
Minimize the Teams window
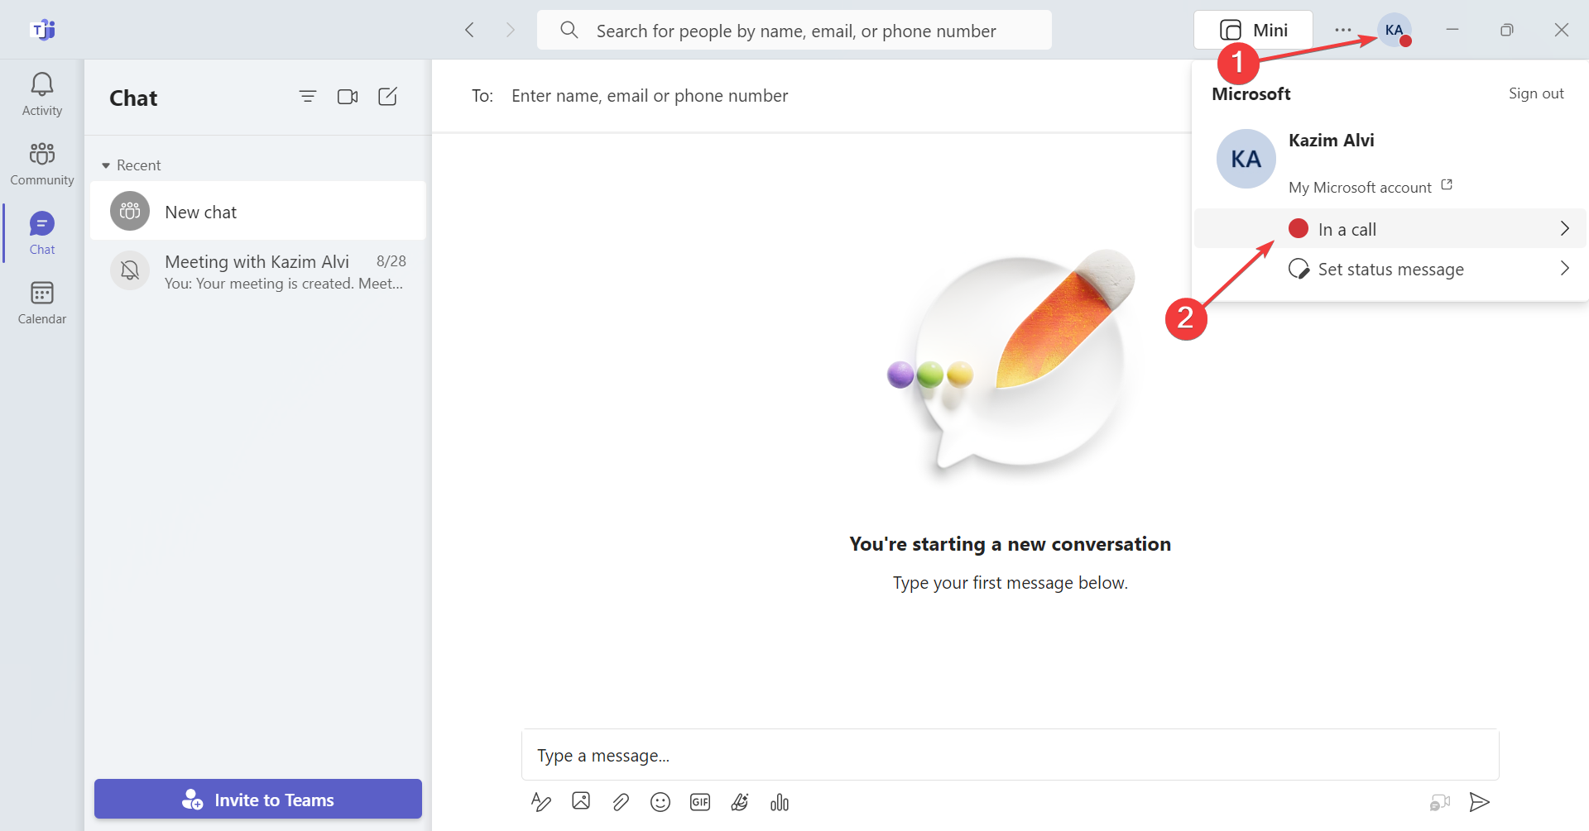click(1452, 30)
